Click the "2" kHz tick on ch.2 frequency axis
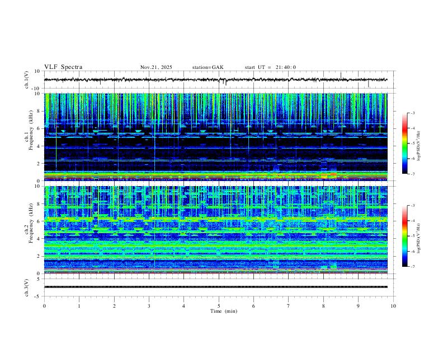443x343 pixels. pyautogui.click(x=39, y=256)
